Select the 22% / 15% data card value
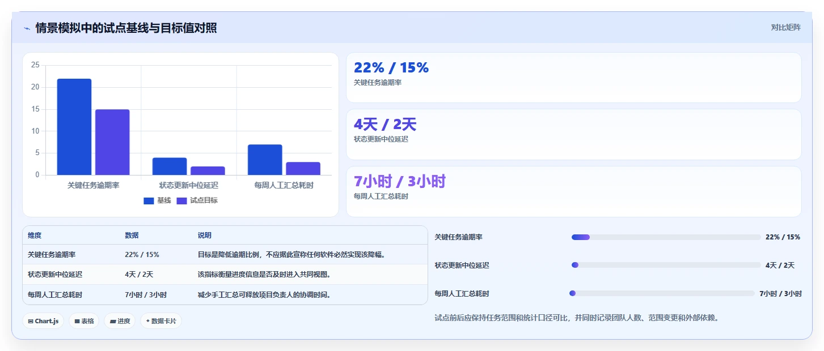This screenshot has width=824, height=351. click(391, 68)
